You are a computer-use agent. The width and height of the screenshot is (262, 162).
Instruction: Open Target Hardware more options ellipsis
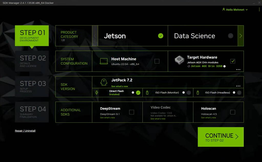click(x=238, y=70)
